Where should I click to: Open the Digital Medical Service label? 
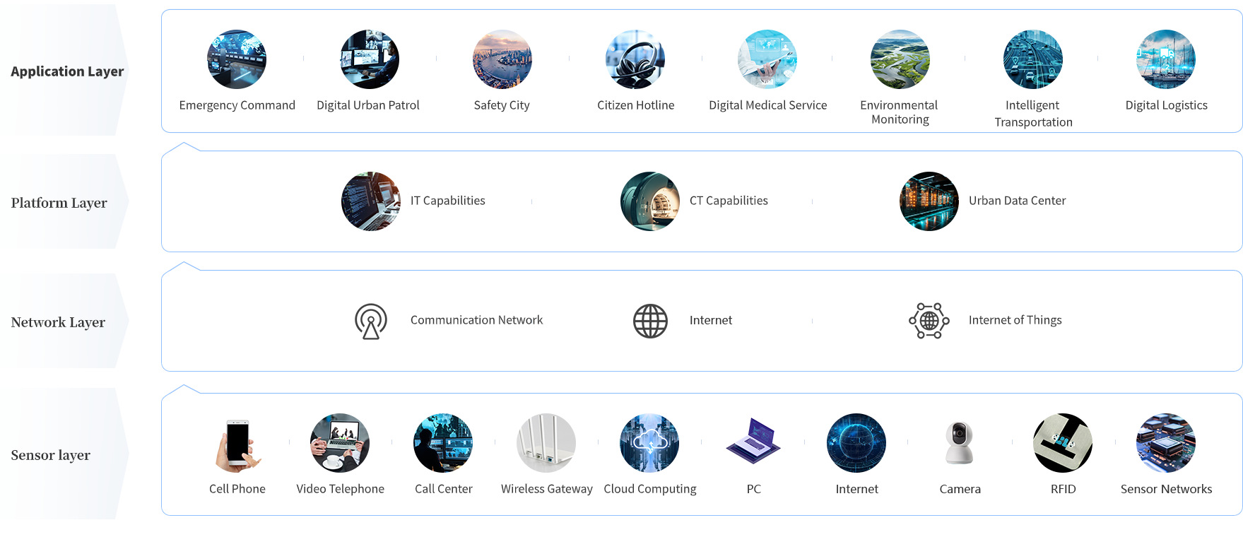[767, 105]
